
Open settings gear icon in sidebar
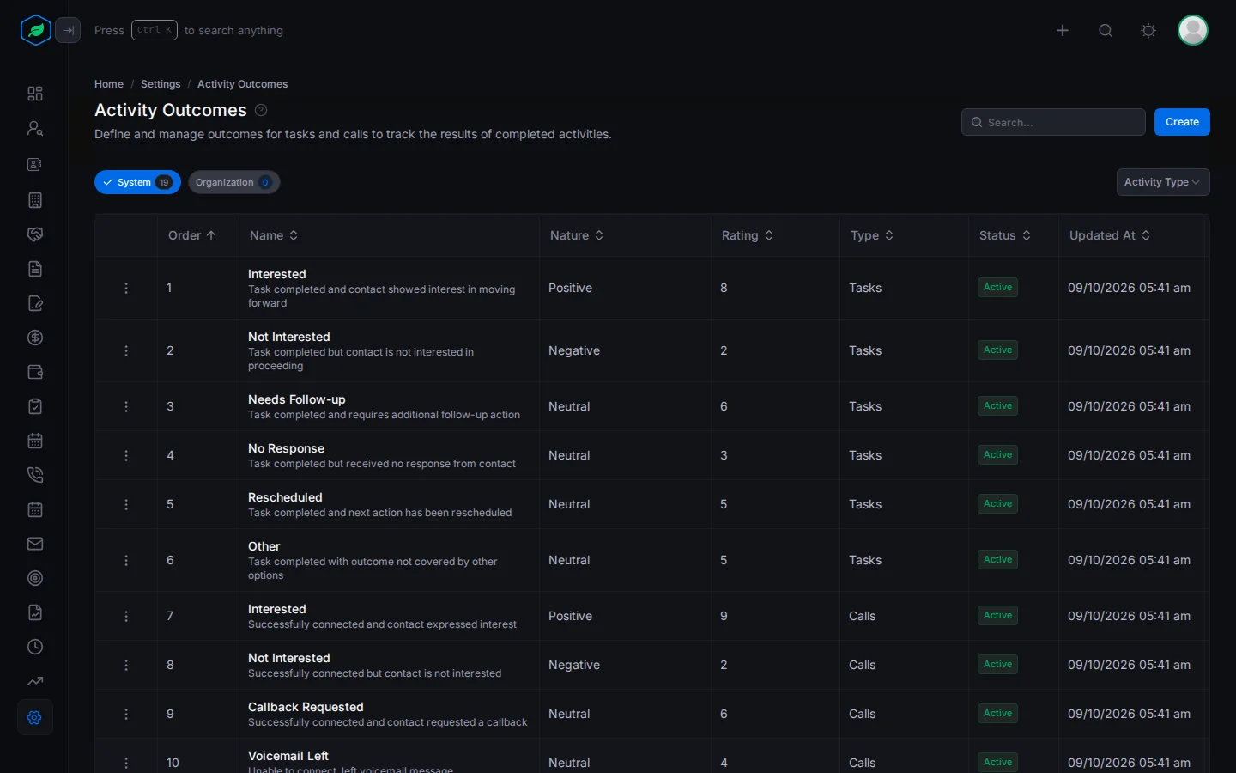tap(35, 717)
